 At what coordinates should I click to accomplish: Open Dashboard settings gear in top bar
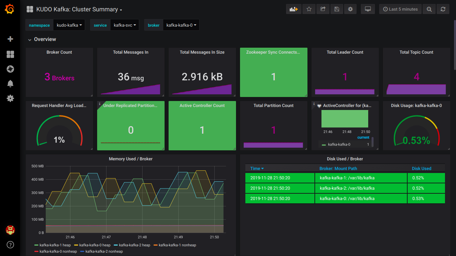coord(350,9)
